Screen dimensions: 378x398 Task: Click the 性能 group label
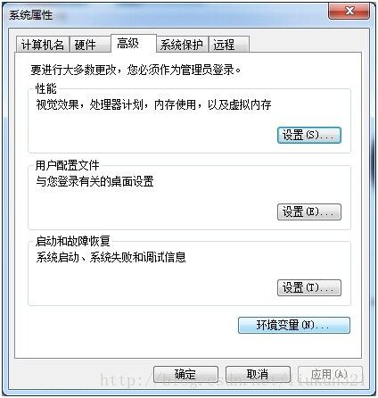pos(45,88)
